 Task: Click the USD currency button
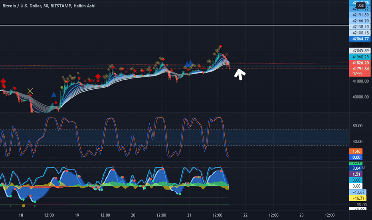click(360, 5)
